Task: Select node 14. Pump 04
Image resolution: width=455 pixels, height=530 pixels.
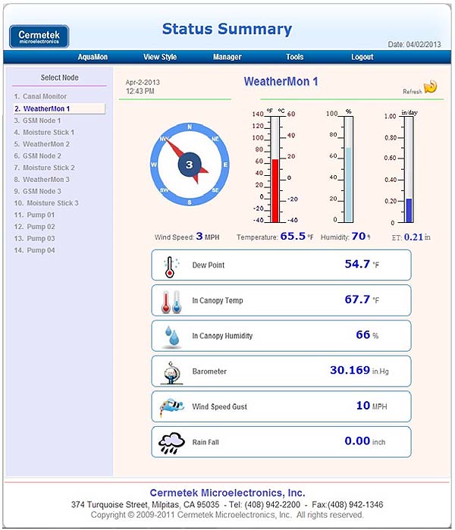Action: click(x=34, y=250)
